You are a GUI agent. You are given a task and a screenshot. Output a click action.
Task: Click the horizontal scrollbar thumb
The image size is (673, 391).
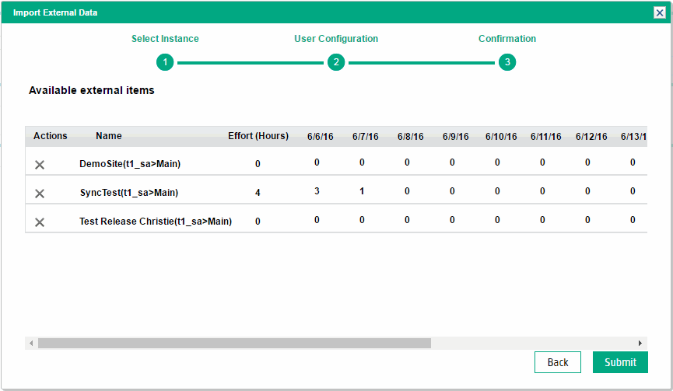(x=233, y=343)
